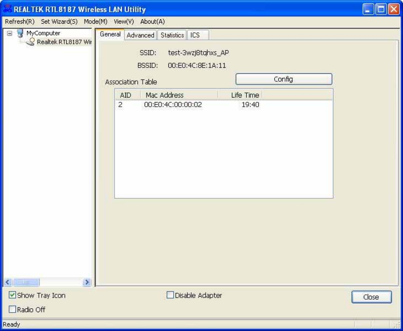Click the Life Time column header
This screenshot has width=403, height=331.
point(240,95)
